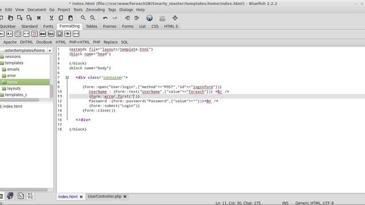Click the fullscreen toolbar icon

162,18
